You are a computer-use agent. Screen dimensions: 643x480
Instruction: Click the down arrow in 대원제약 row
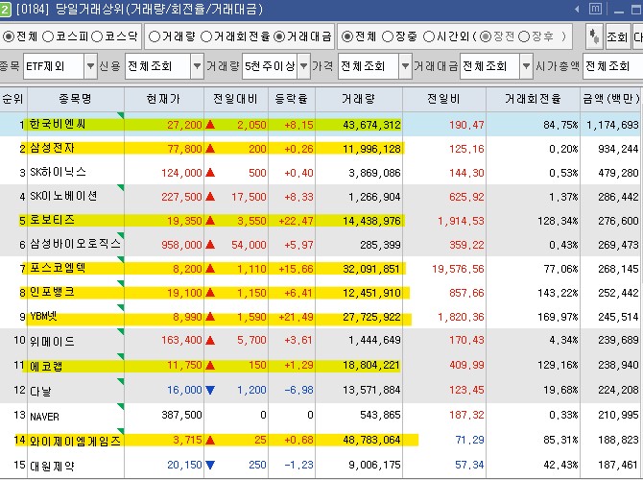(x=210, y=465)
